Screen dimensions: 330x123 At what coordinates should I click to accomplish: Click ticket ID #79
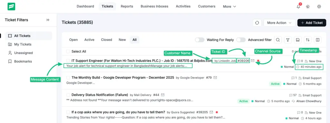pos(209,78)
